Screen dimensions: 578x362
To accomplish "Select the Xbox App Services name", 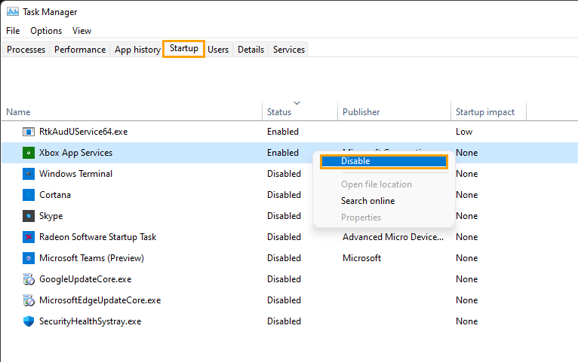I will click(x=75, y=153).
